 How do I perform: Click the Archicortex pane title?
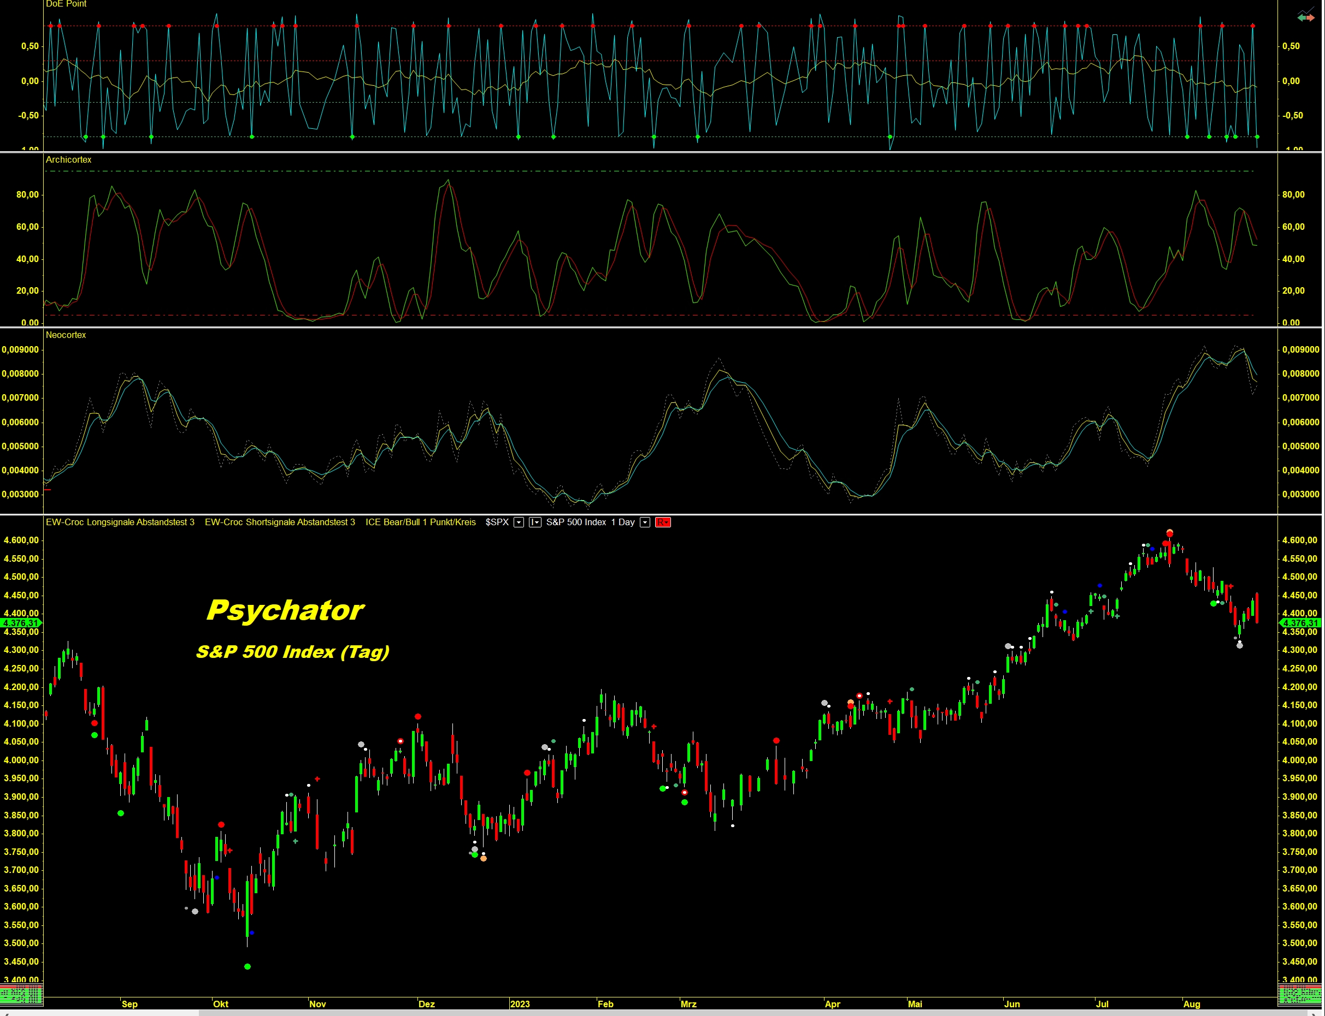(x=68, y=159)
